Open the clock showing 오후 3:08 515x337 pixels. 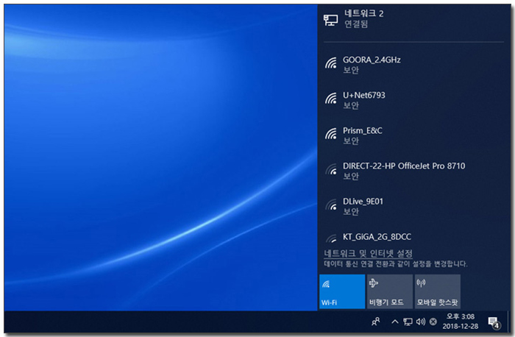coord(460,322)
